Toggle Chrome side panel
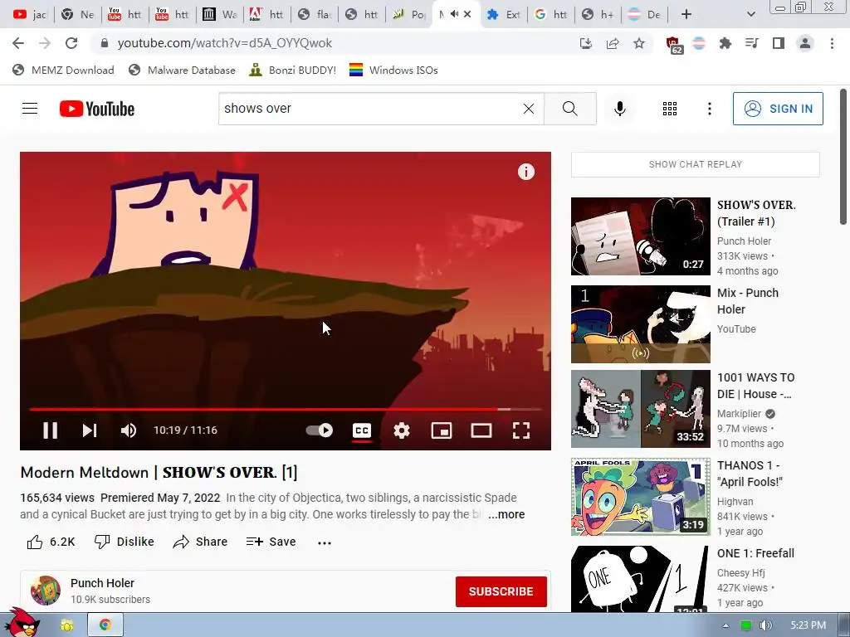The width and height of the screenshot is (850, 637). (779, 43)
